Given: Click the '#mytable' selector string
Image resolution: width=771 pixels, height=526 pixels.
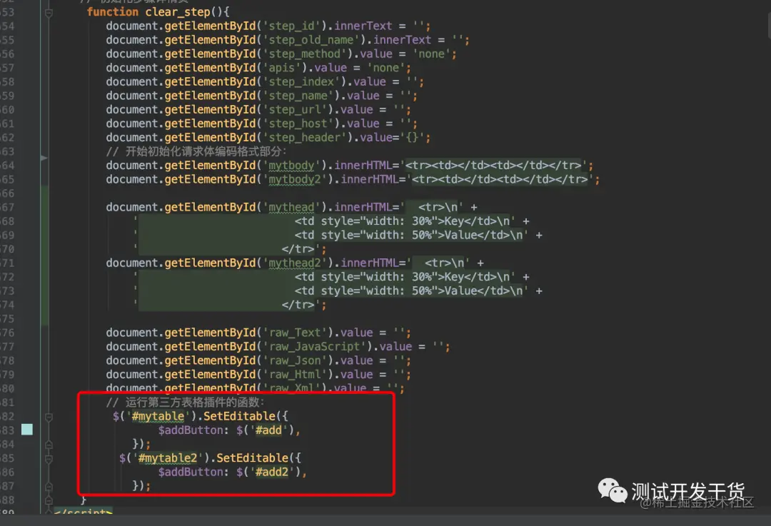Looking at the screenshot, I should click(158, 416).
